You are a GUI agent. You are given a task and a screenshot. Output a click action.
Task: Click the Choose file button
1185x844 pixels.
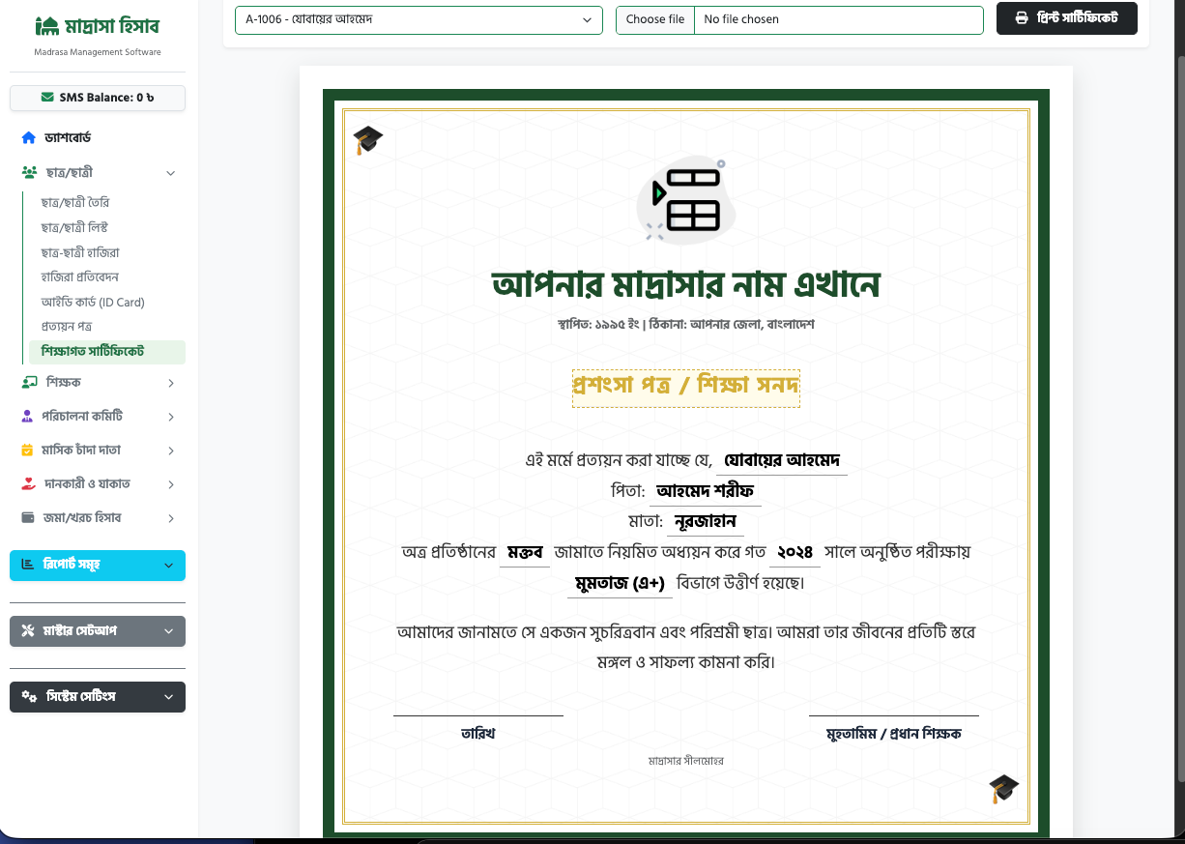point(655,20)
